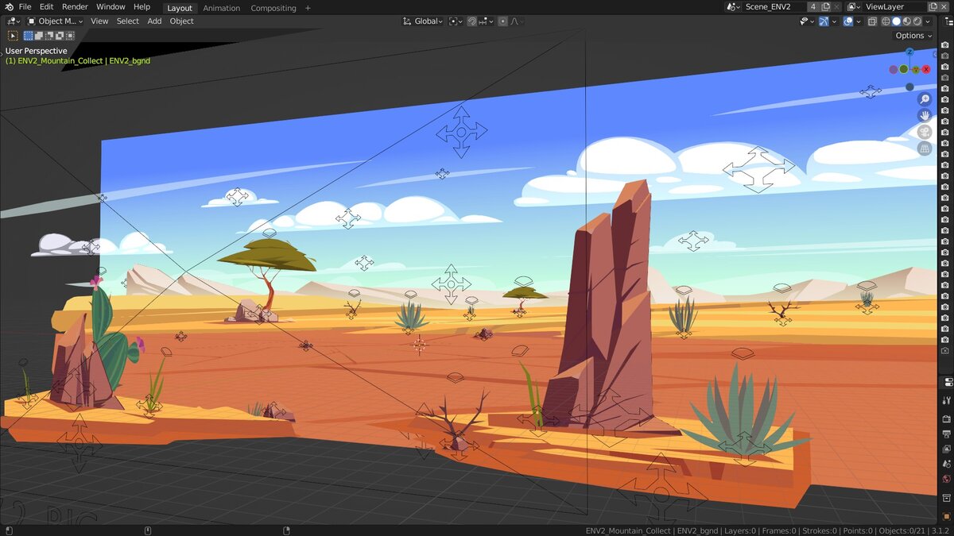Switch to Rendered viewport shading
Screen dimensions: 954x536
pyautogui.click(x=917, y=21)
